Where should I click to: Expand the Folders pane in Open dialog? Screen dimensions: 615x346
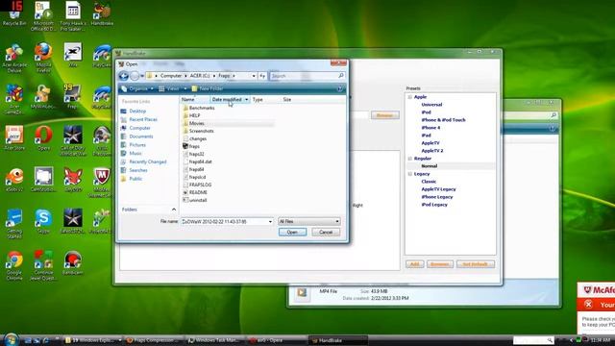point(174,210)
